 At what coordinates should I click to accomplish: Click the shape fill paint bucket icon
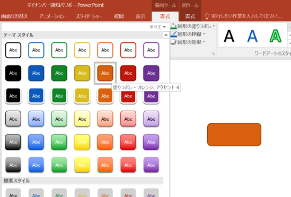[173, 26]
